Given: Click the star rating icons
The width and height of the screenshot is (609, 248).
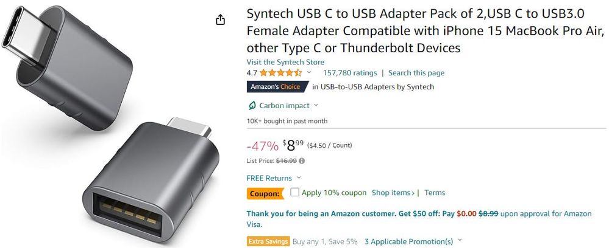Looking at the screenshot, I should tap(280, 73).
